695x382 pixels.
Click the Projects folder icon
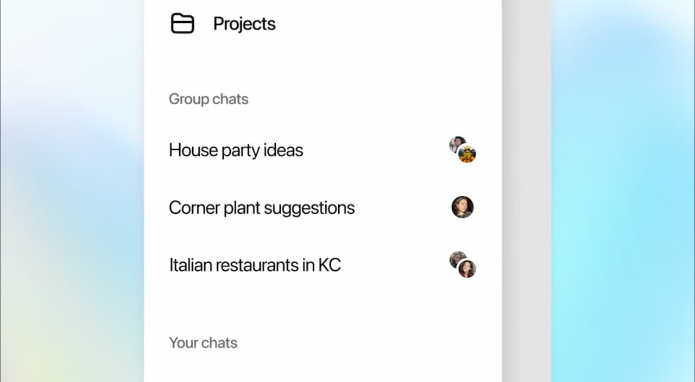click(x=182, y=23)
